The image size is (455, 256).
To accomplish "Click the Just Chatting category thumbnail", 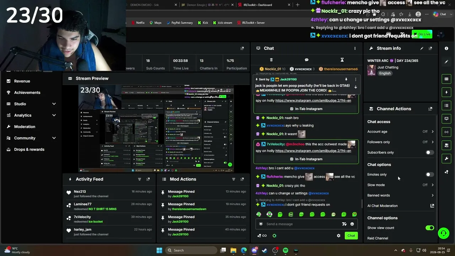I will 371,70.
